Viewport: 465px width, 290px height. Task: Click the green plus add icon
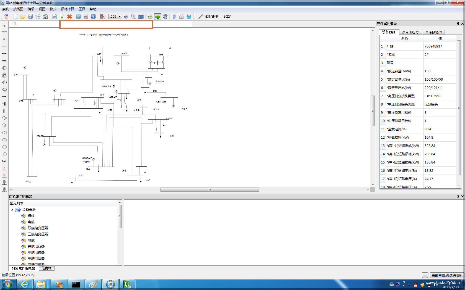click(158, 17)
